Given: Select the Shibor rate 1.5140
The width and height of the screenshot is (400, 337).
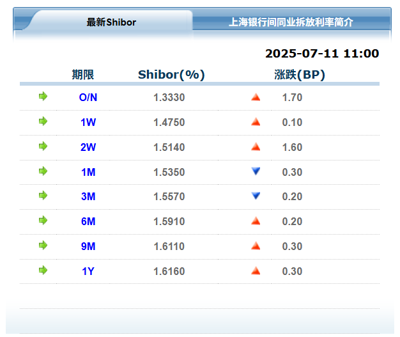Looking at the screenshot, I should tap(169, 147).
